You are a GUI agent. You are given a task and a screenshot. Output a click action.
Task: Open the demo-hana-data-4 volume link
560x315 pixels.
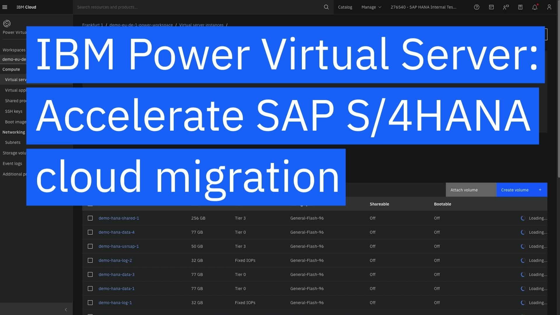point(116,232)
